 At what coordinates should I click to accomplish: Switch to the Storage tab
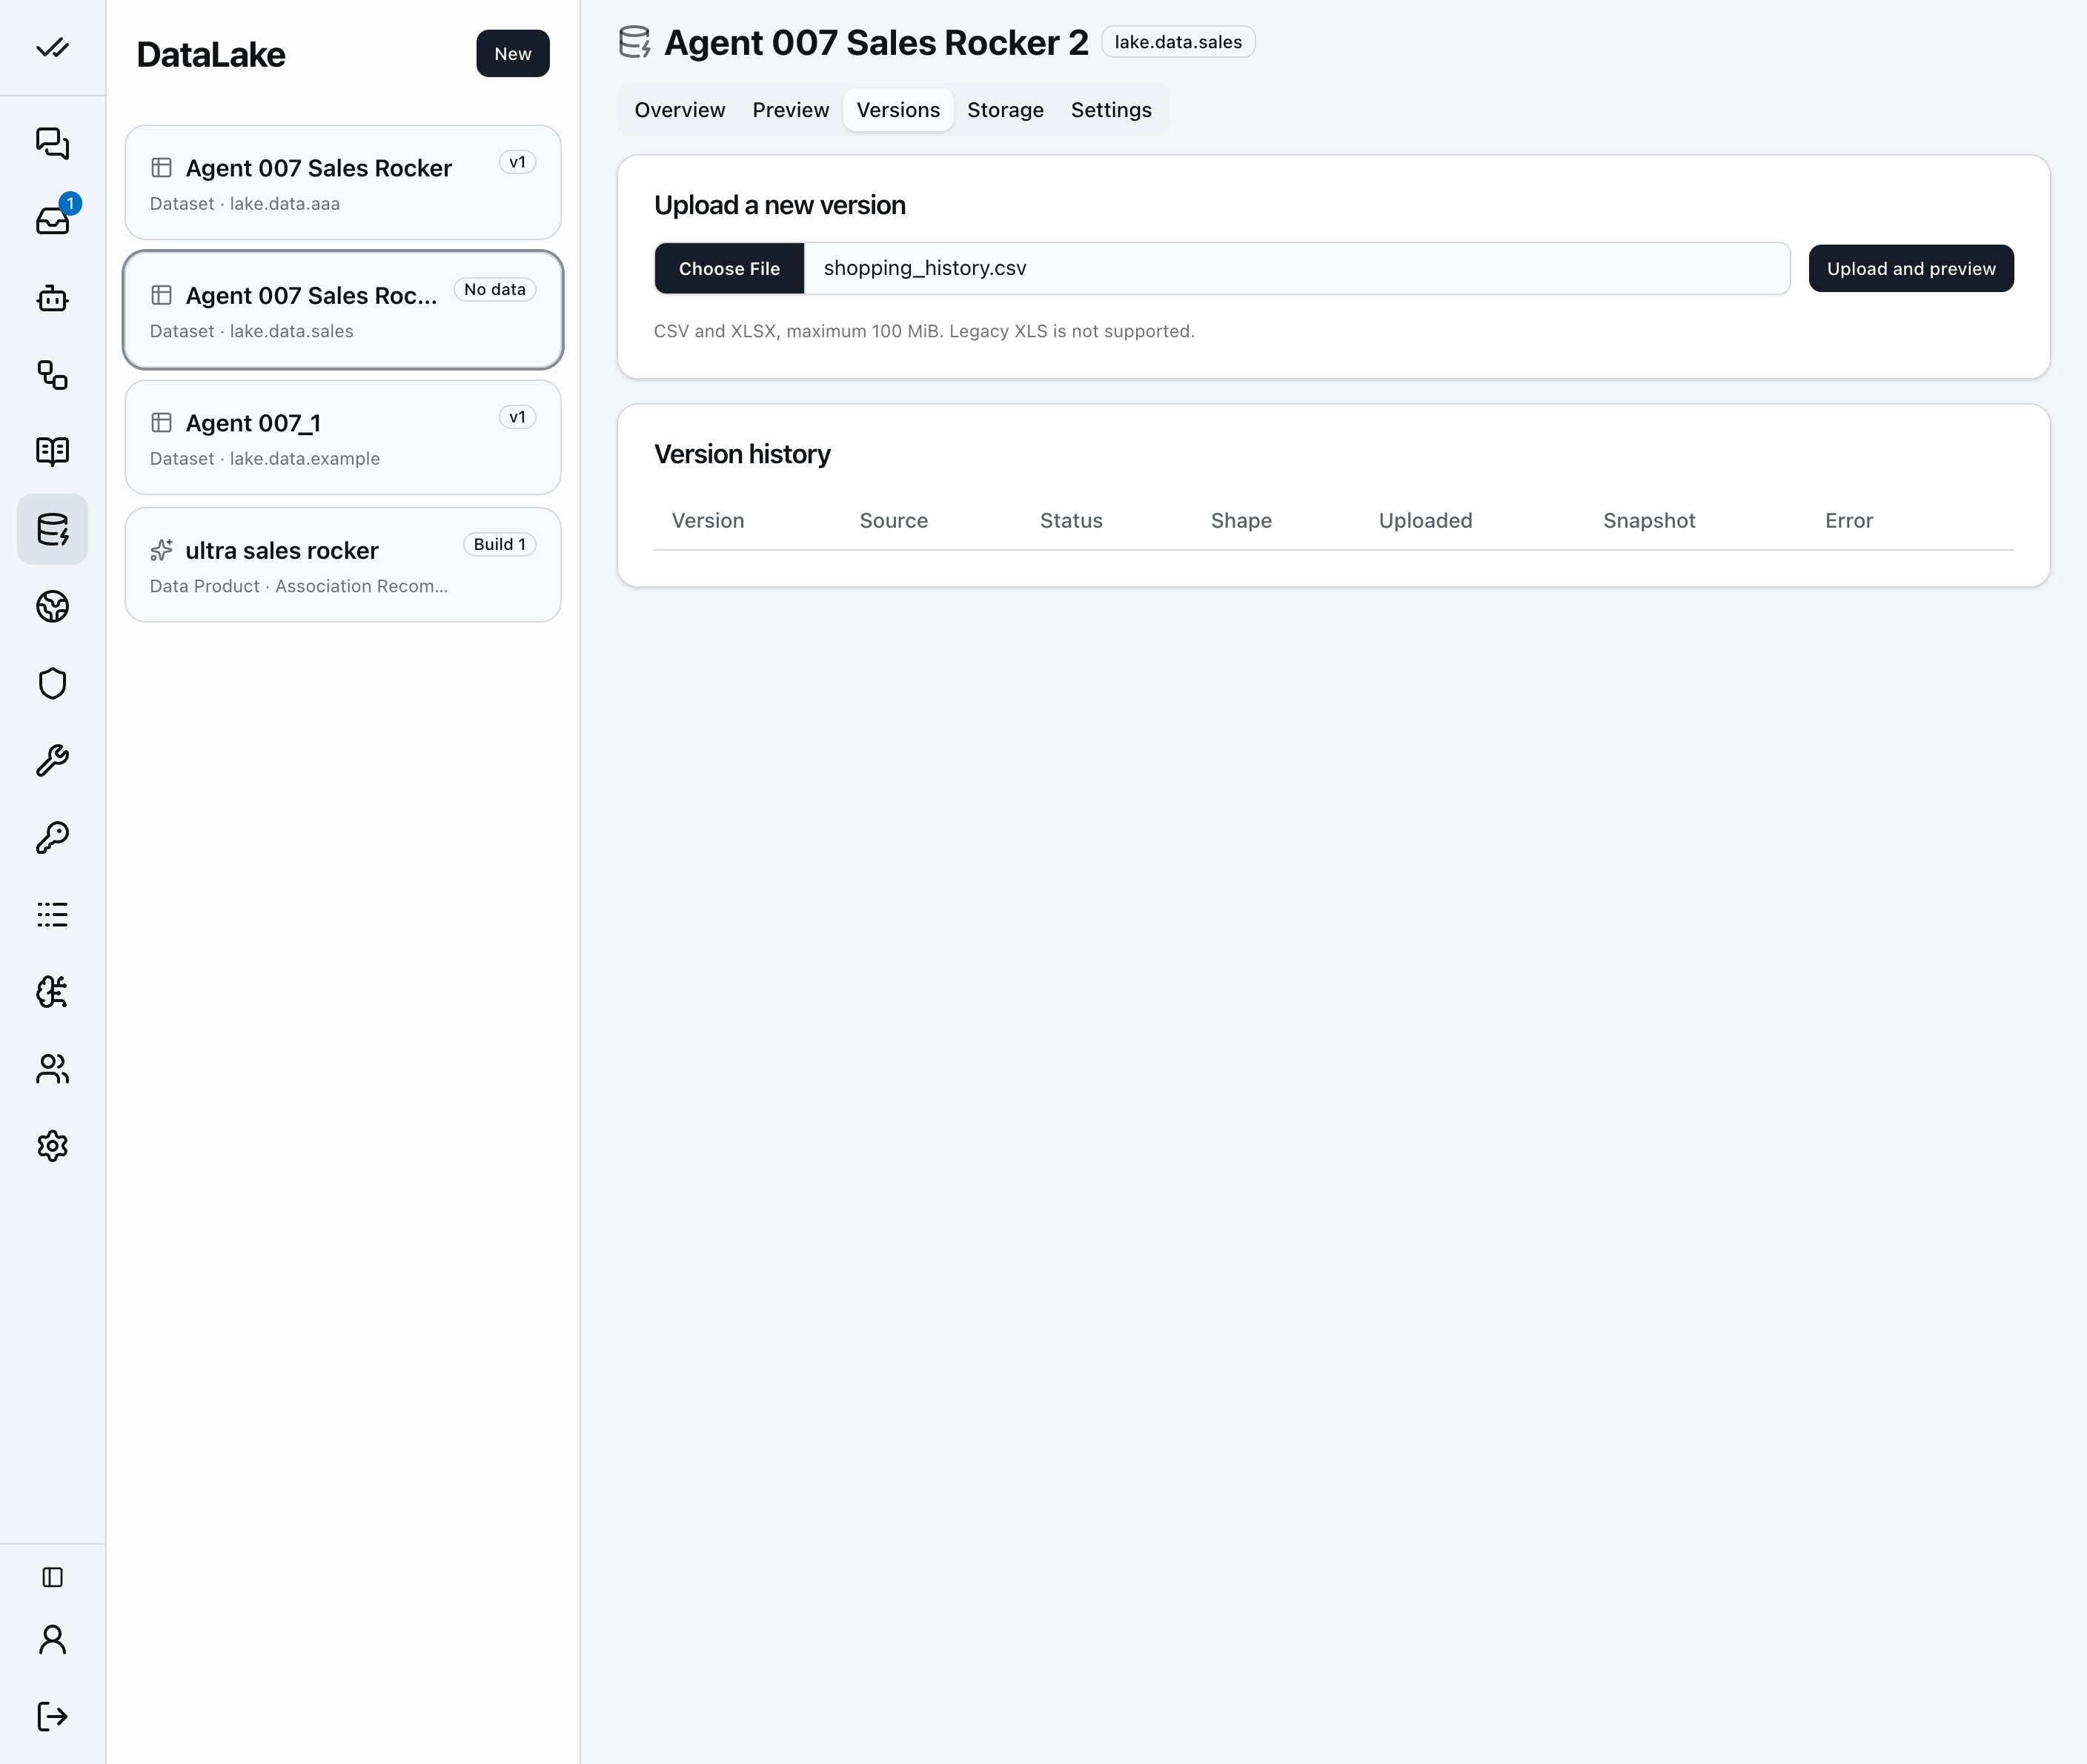(1005, 110)
